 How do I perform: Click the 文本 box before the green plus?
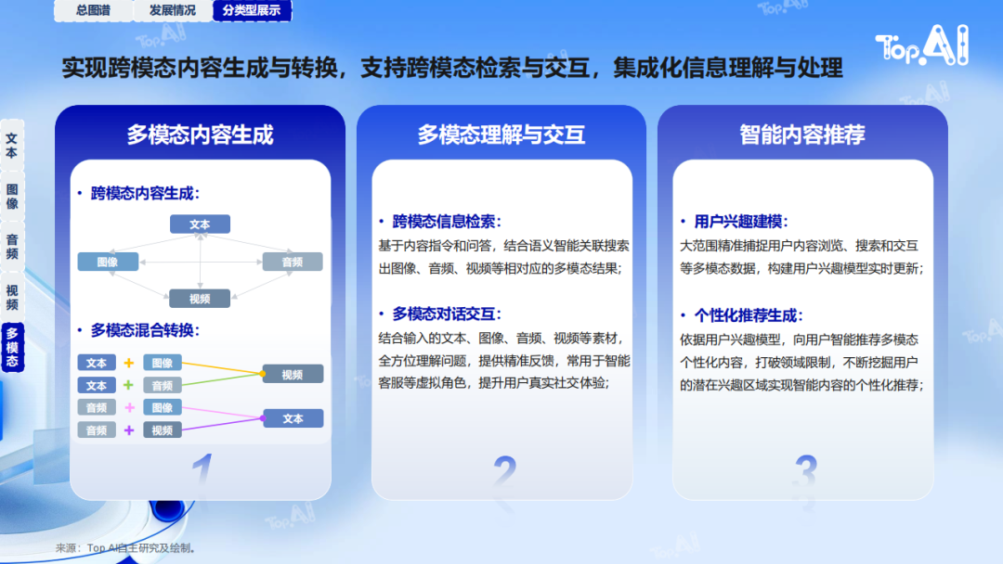97,385
